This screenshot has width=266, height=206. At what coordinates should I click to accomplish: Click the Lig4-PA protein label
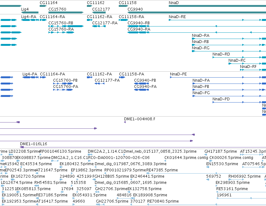click(30, 74)
